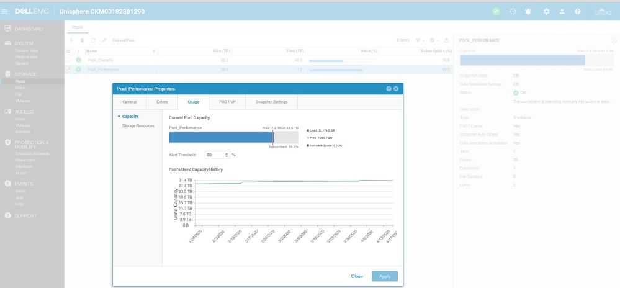Open the column settings gear dropdown
This screenshot has width=620, height=288.
[434, 40]
